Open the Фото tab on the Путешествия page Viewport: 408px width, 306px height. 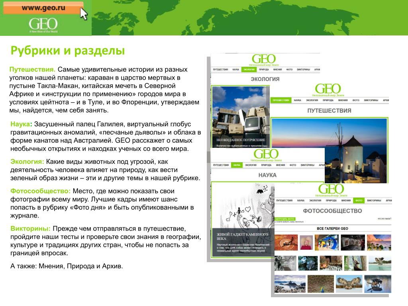coord(356,100)
